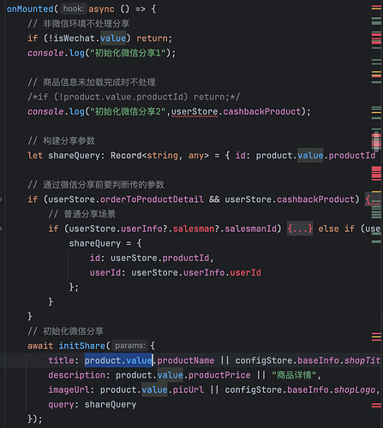Click the highlighted product.value selection in the title line
The height and width of the screenshot is (428, 383).
tap(118, 360)
